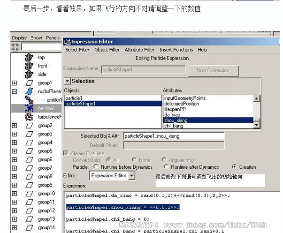
Task: Select the Creation radio button
Action: click(235, 167)
